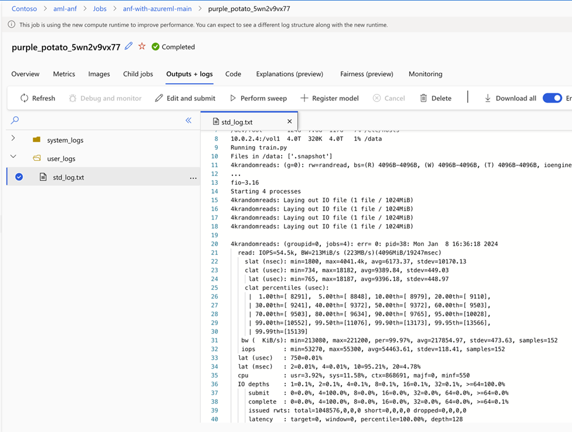Click the Cancel circle-x icon
Viewport: 572px width, 432px height.
(x=377, y=98)
